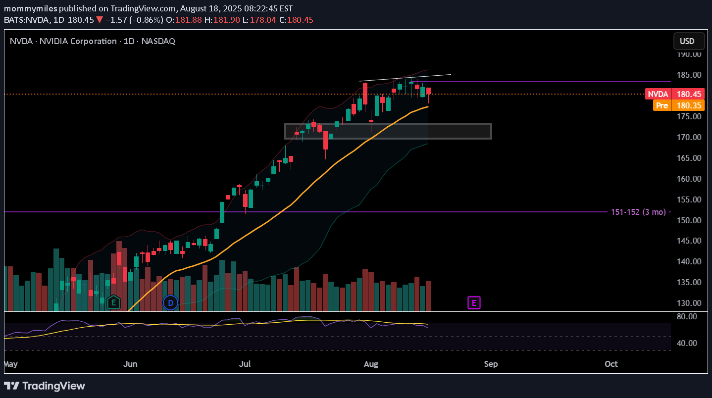The image size is (712, 398).
Task: Click the 175.00 price axis label
Action: point(689,117)
